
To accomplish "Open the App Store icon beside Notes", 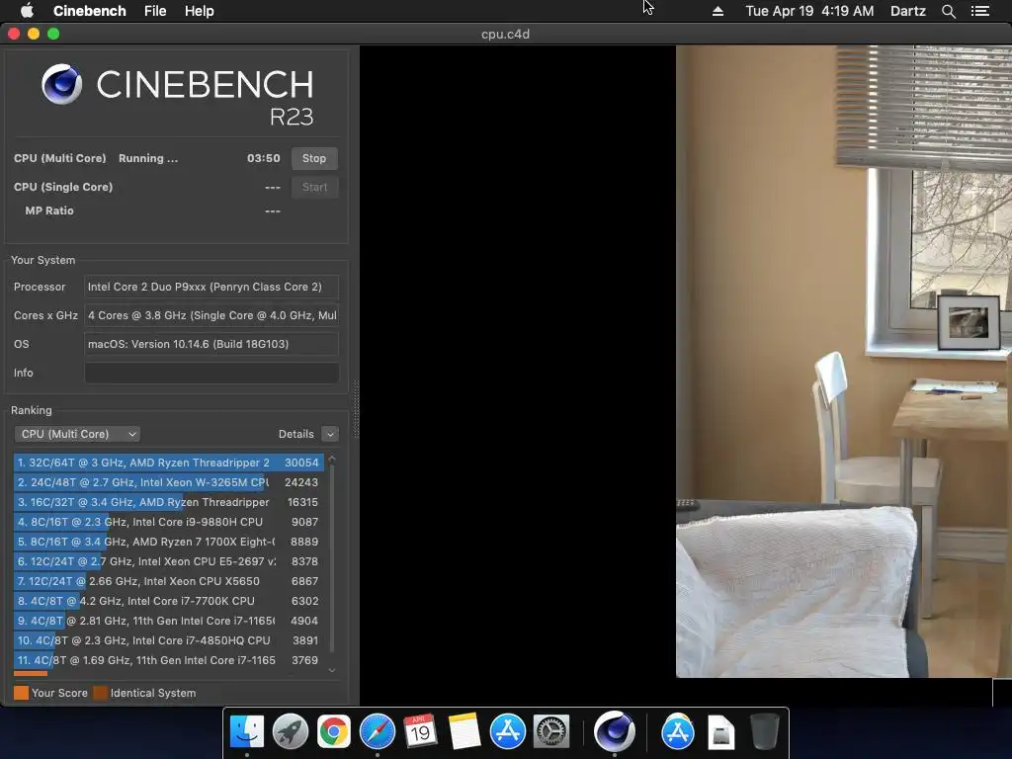I will click(x=508, y=731).
